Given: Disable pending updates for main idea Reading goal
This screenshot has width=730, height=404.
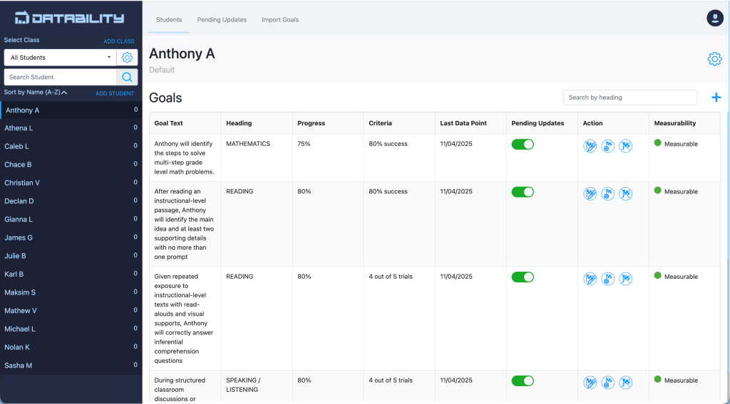Looking at the screenshot, I should [x=523, y=192].
